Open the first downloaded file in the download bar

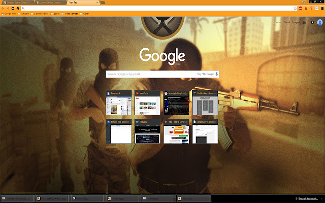17,198
